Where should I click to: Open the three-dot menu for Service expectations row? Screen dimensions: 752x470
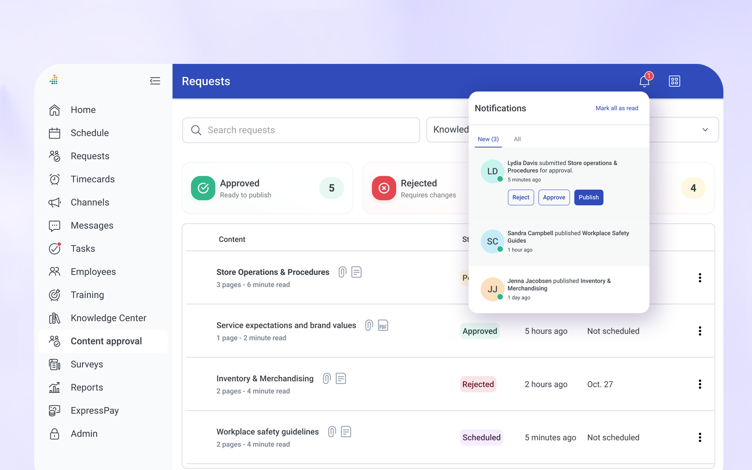pos(700,331)
